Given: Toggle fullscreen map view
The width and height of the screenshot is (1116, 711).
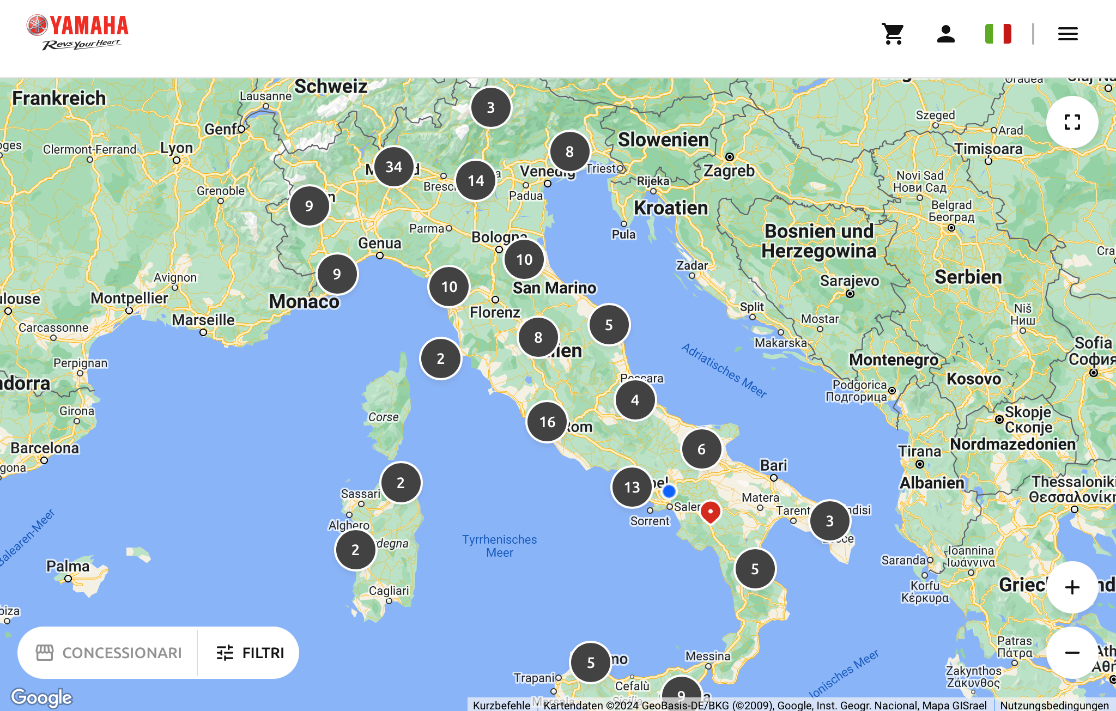Looking at the screenshot, I should click(x=1072, y=122).
